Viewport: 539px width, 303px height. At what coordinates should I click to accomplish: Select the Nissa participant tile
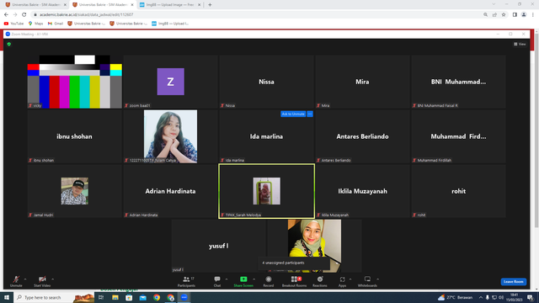[x=266, y=82]
